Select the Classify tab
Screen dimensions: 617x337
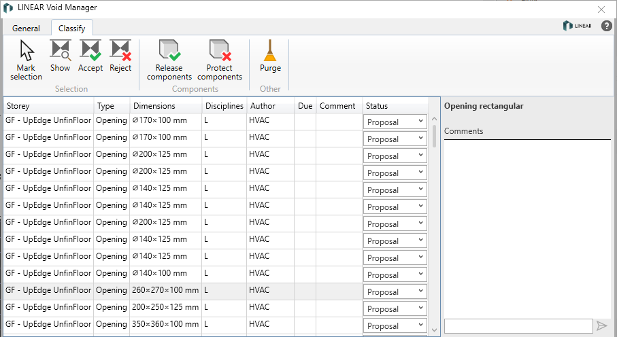click(72, 29)
